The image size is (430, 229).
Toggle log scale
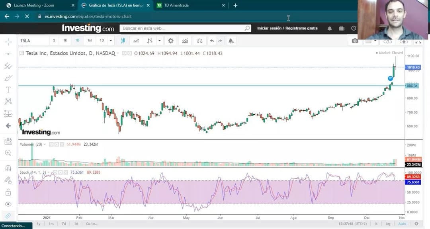point(388,224)
